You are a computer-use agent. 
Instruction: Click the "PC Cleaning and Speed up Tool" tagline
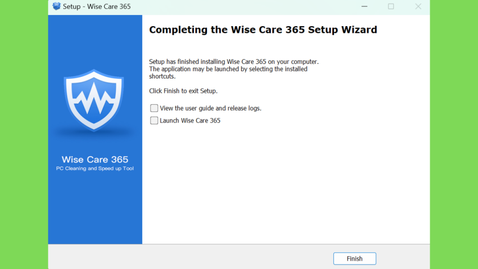pos(95,169)
